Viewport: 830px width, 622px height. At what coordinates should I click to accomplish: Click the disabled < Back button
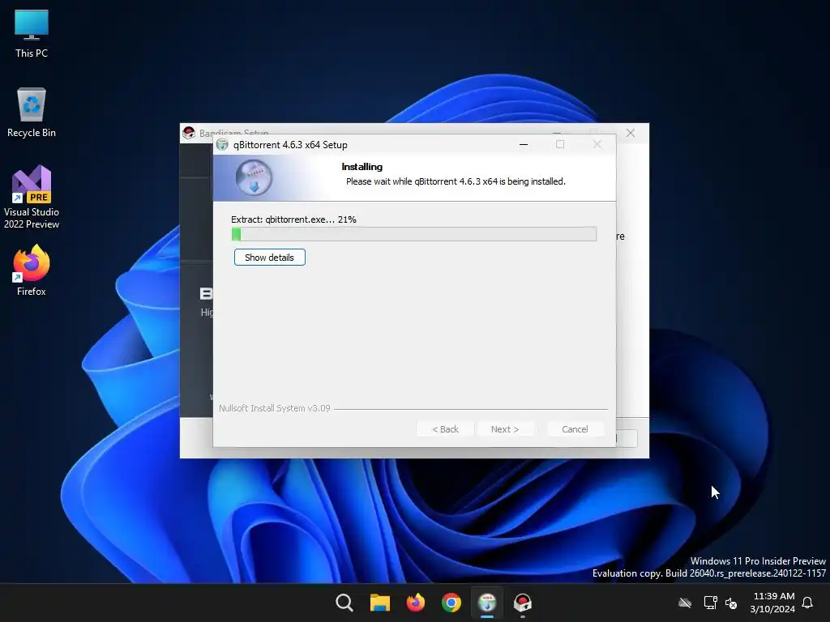pos(445,429)
